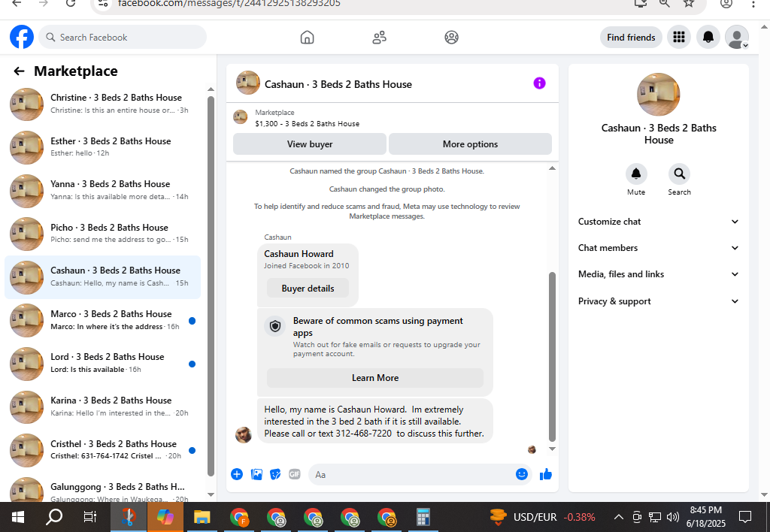770x532 pixels.
Task: Open Galunggong 3 Beds 2 Baths conversation
Action: click(x=102, y=489)
